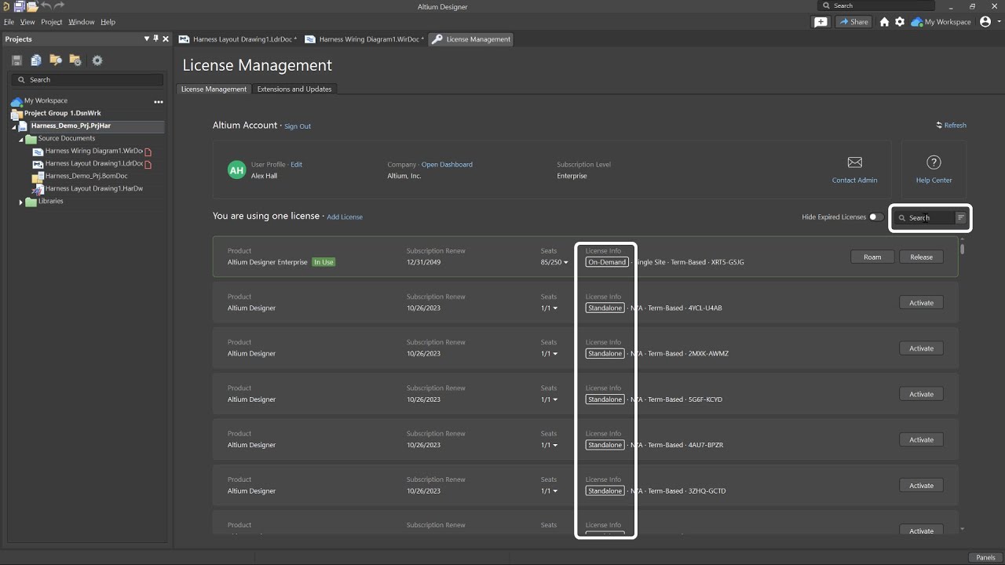
Task: Click the Release button for Enterprise license
Action: [x=921, y=257]
